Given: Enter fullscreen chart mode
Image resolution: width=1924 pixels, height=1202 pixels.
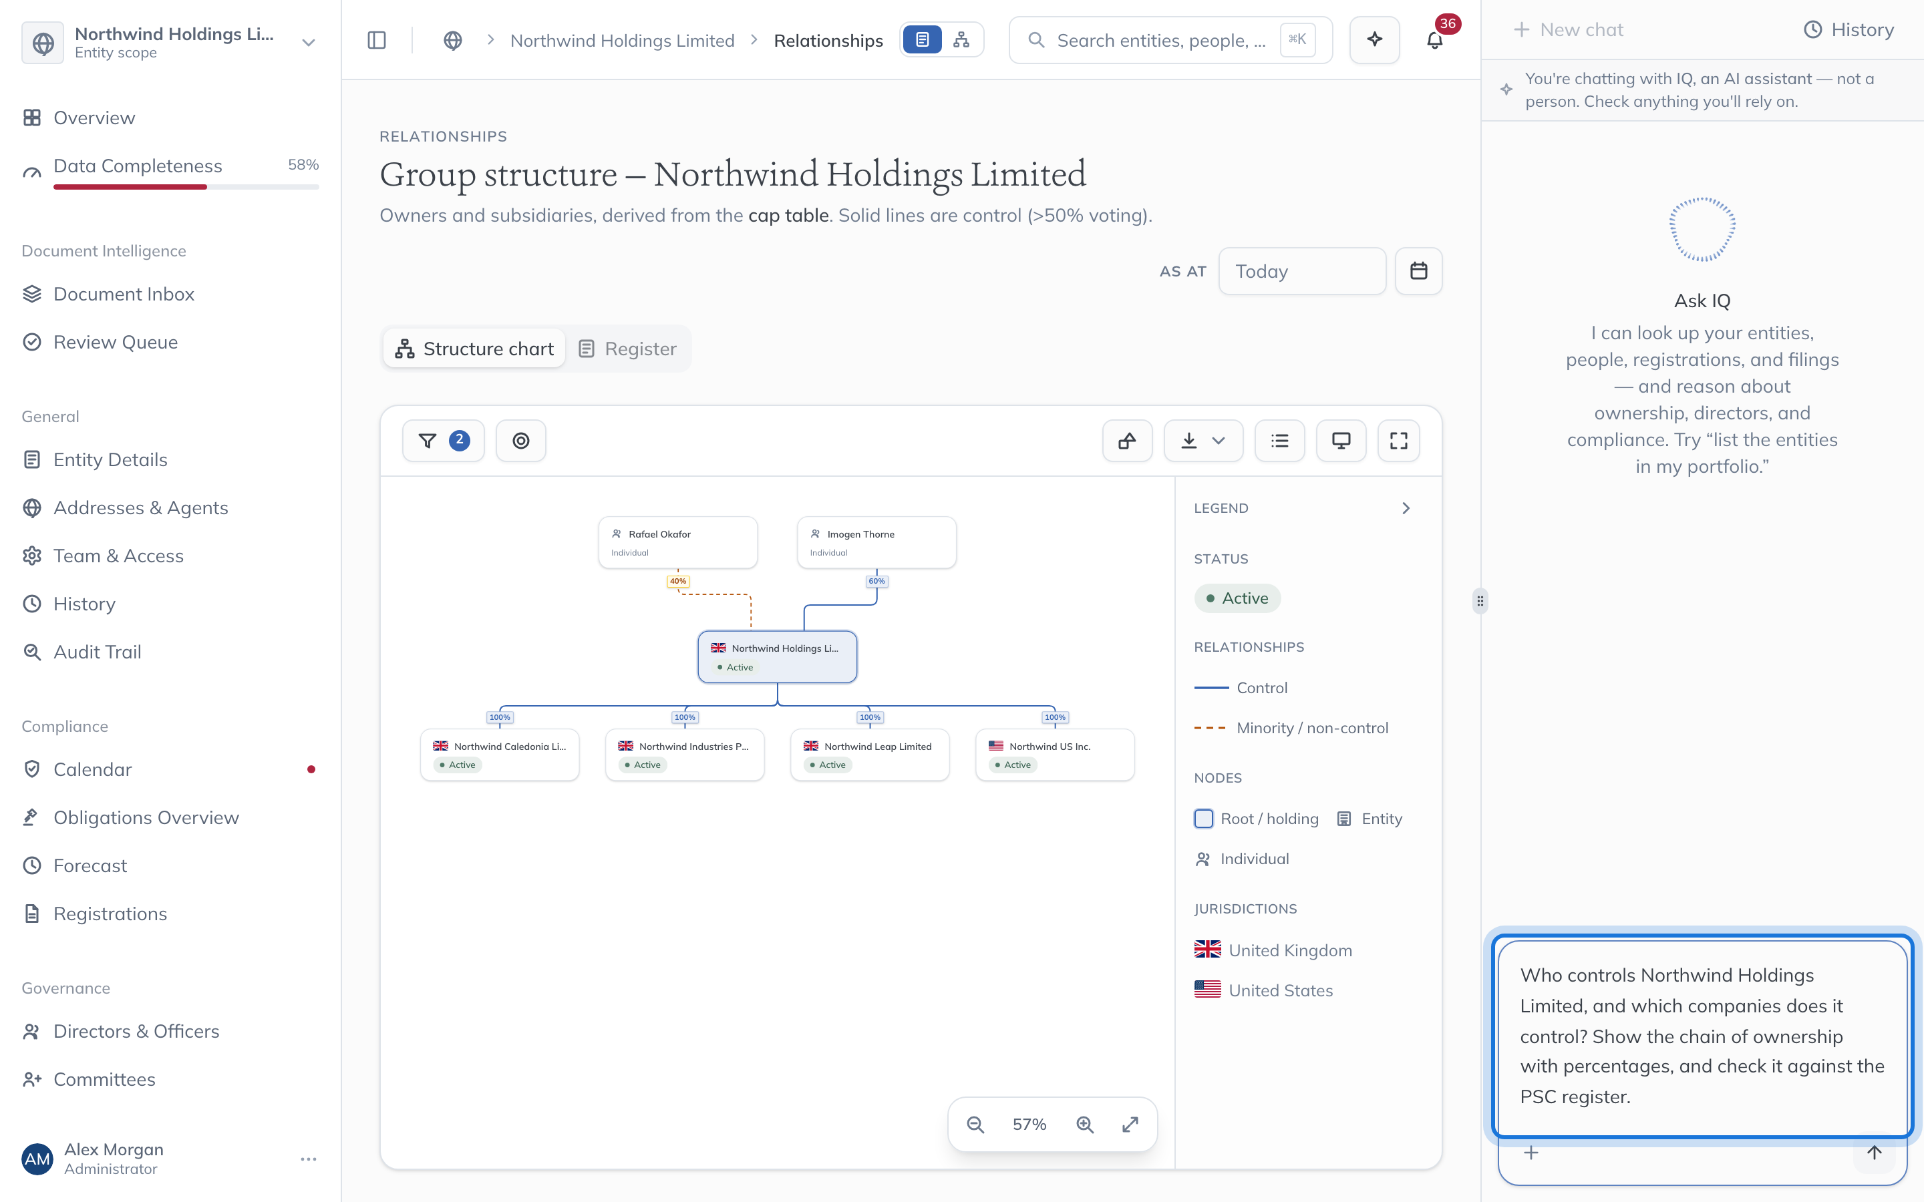Looking at the screenshot, I should pyautogui.click(x=1398, y=441).
